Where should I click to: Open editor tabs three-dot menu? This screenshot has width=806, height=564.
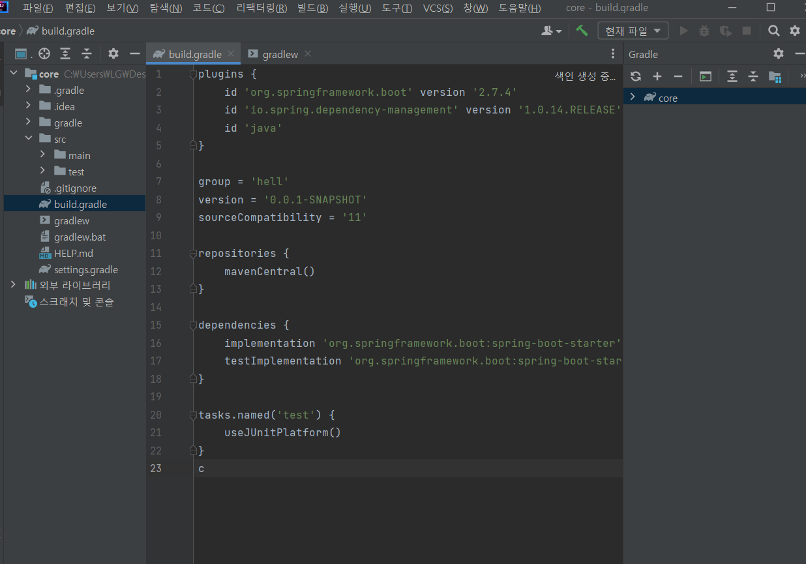tap(612, 54)
